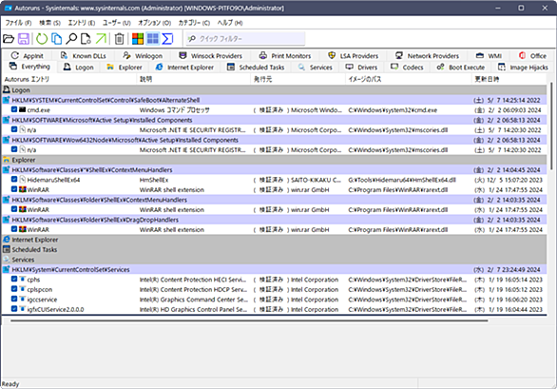Open the オプション (O) menu
Viewport: 557px width, 389px height.
tap(155, 23)
